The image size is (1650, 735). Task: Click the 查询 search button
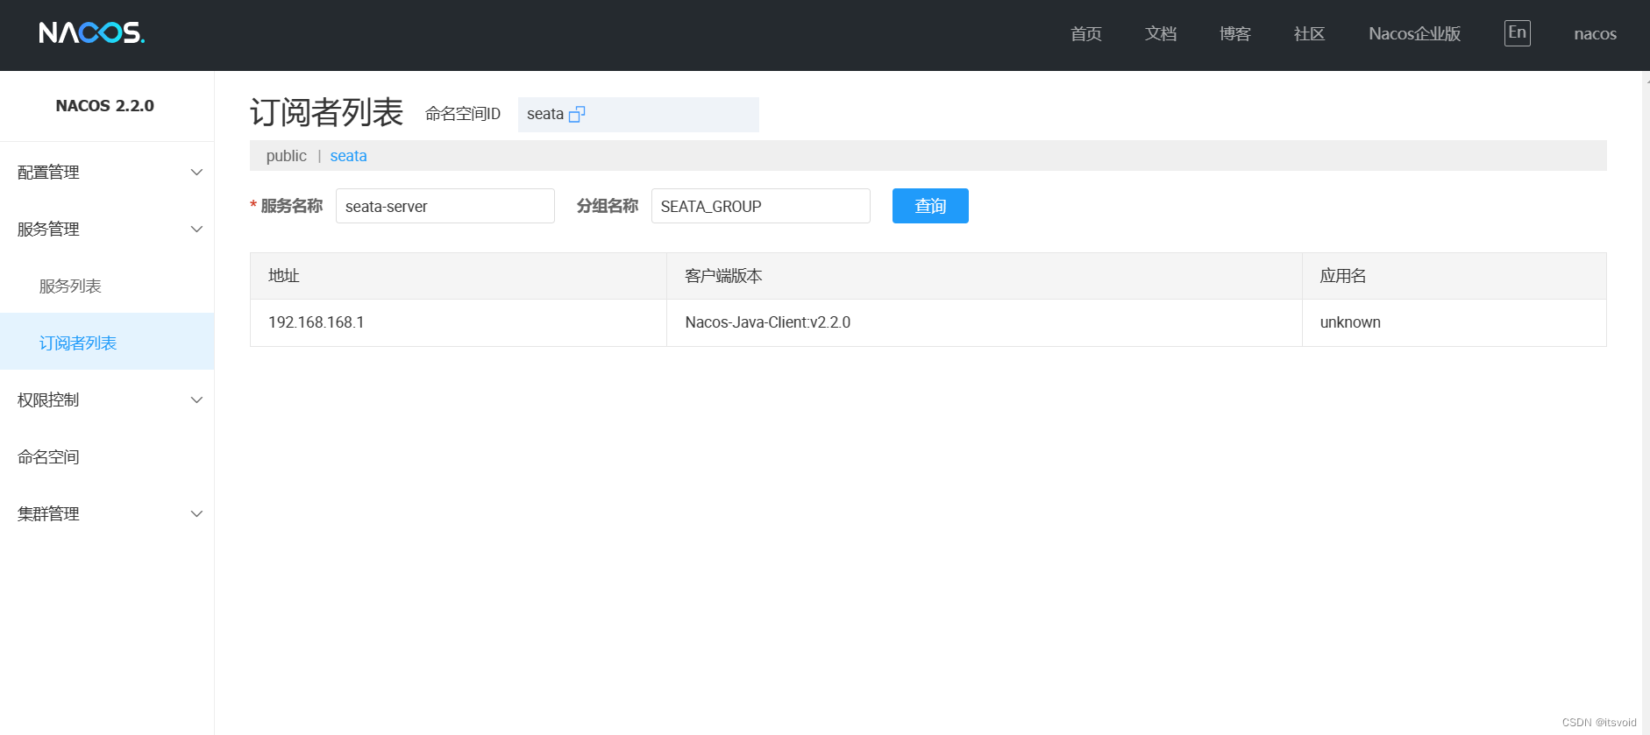930,206
